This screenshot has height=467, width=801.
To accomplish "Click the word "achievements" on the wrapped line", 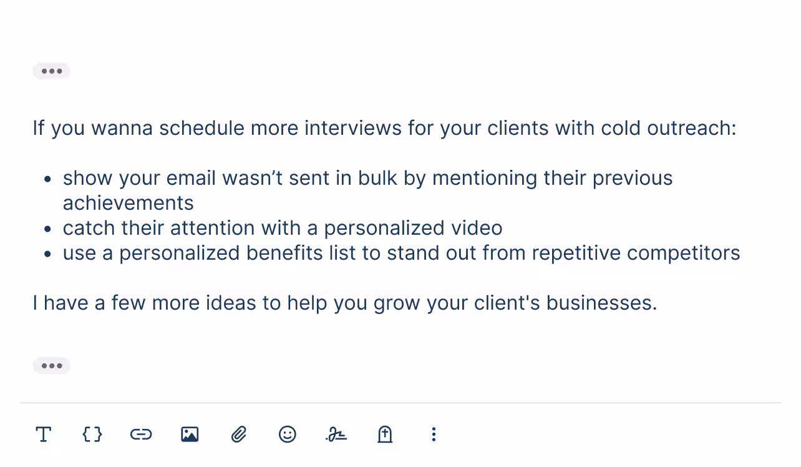I will pos(128,203).
